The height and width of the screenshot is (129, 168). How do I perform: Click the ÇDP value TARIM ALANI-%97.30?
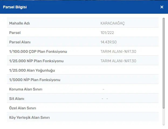(118, 51)
